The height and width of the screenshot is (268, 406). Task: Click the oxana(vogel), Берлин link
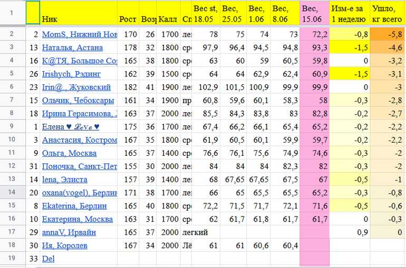(79, 193)
